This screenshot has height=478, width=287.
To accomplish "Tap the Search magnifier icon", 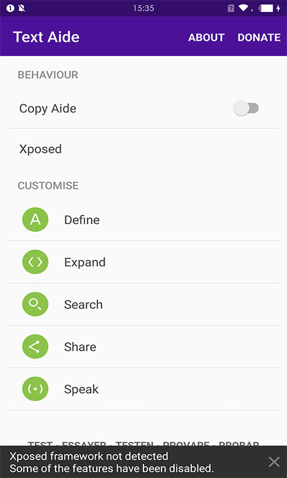I will click(35, 304).
